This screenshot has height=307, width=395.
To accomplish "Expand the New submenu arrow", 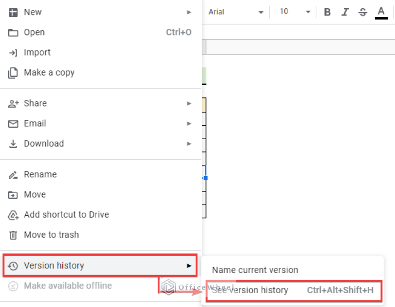I will click(189, 12).
